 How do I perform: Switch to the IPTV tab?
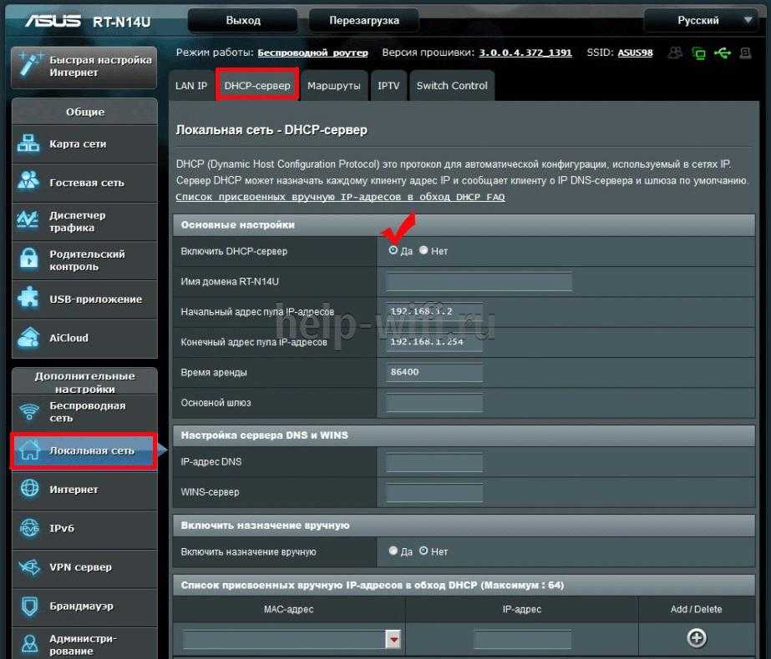[388, 86]
